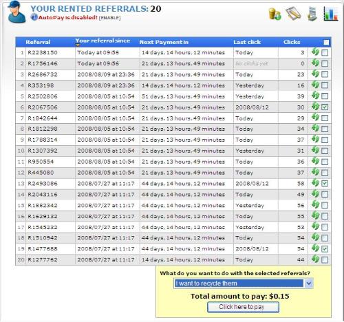Open the bar chart statistics icon
The width and height of the screenshot is (344, 322).
(x=330, y=14)
